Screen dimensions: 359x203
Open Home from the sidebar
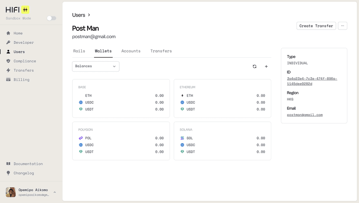18,33
